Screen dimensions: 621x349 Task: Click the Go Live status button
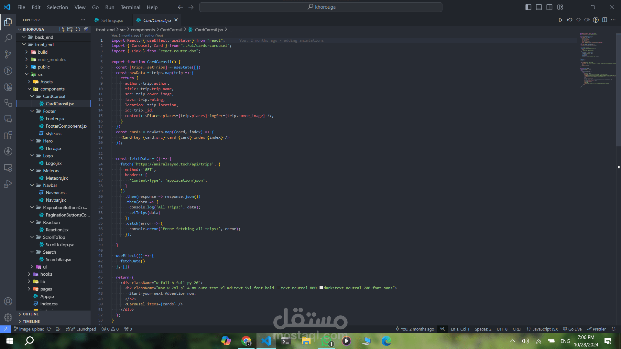pos(572,329)
